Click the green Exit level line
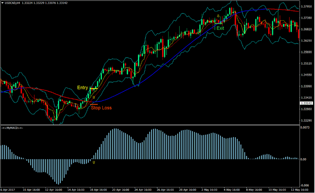 (x=218, y=24)
